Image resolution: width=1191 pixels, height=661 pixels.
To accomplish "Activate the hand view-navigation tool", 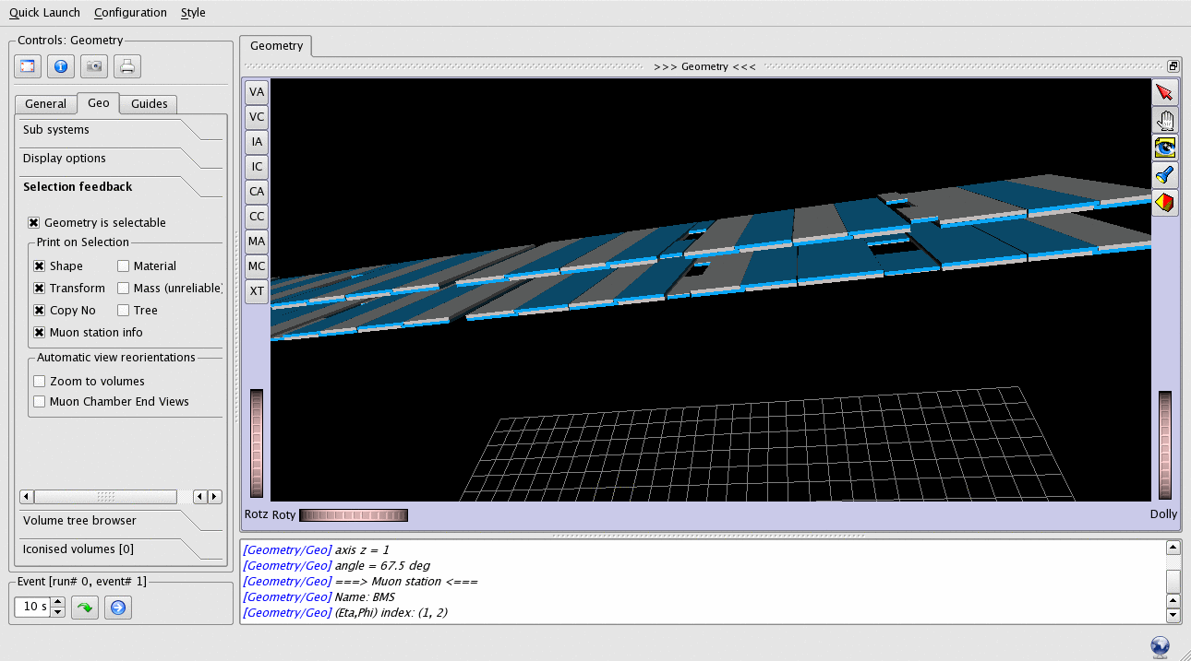I will click(x=1164, y=120).
